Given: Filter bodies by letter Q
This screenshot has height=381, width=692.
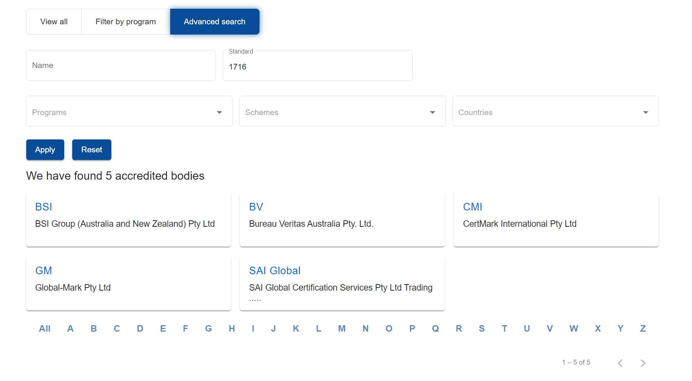Looking at the screenshot, I should pos(435,329).
